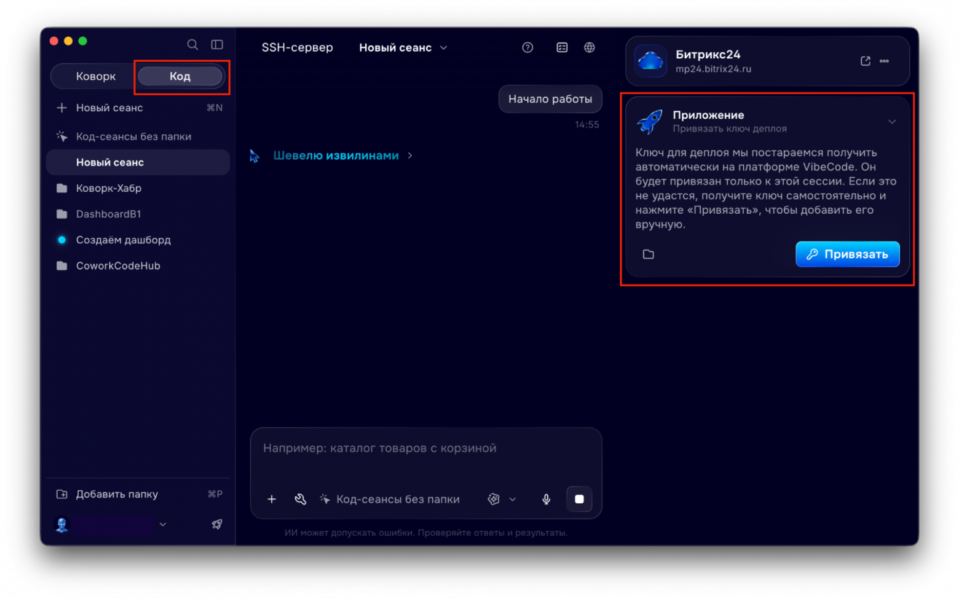Toggle the sidebar panel layout icon
This screenshot has width=959, height=599.
(x=217, y=44)
